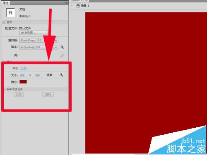Select the 属性 panel tab
Image resolution: width=207 pixels, height=155 pixels.
pyautogui.click(x=5, y=3)
